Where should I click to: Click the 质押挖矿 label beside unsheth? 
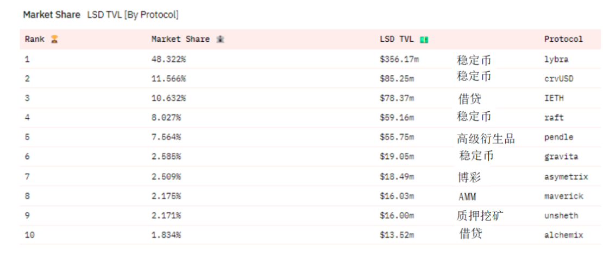point(480,216)
